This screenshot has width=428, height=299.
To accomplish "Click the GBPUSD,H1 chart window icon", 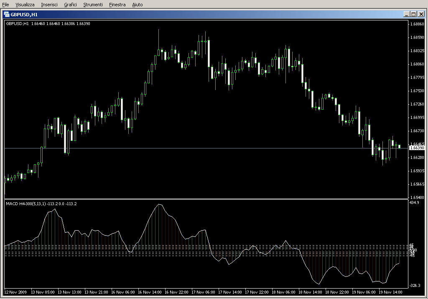I will (7, 15).
